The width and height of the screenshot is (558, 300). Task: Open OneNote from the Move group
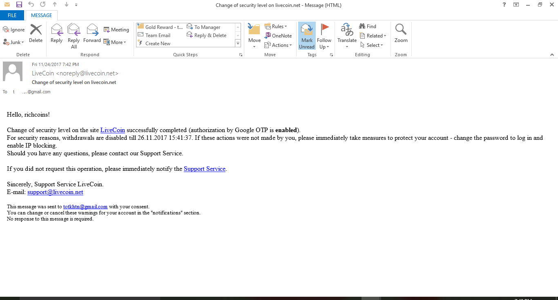[278, 36]
